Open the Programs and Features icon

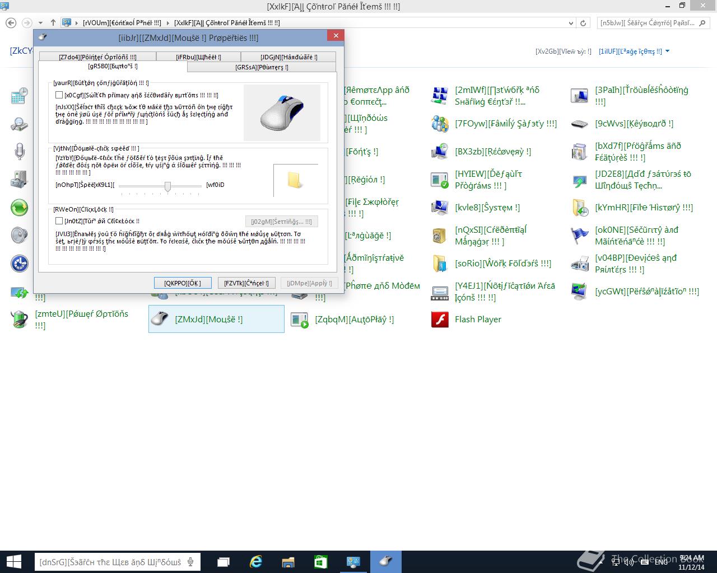[x=580, y=152]
